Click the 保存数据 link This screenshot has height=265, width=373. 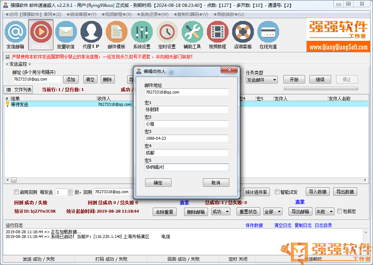254,225
